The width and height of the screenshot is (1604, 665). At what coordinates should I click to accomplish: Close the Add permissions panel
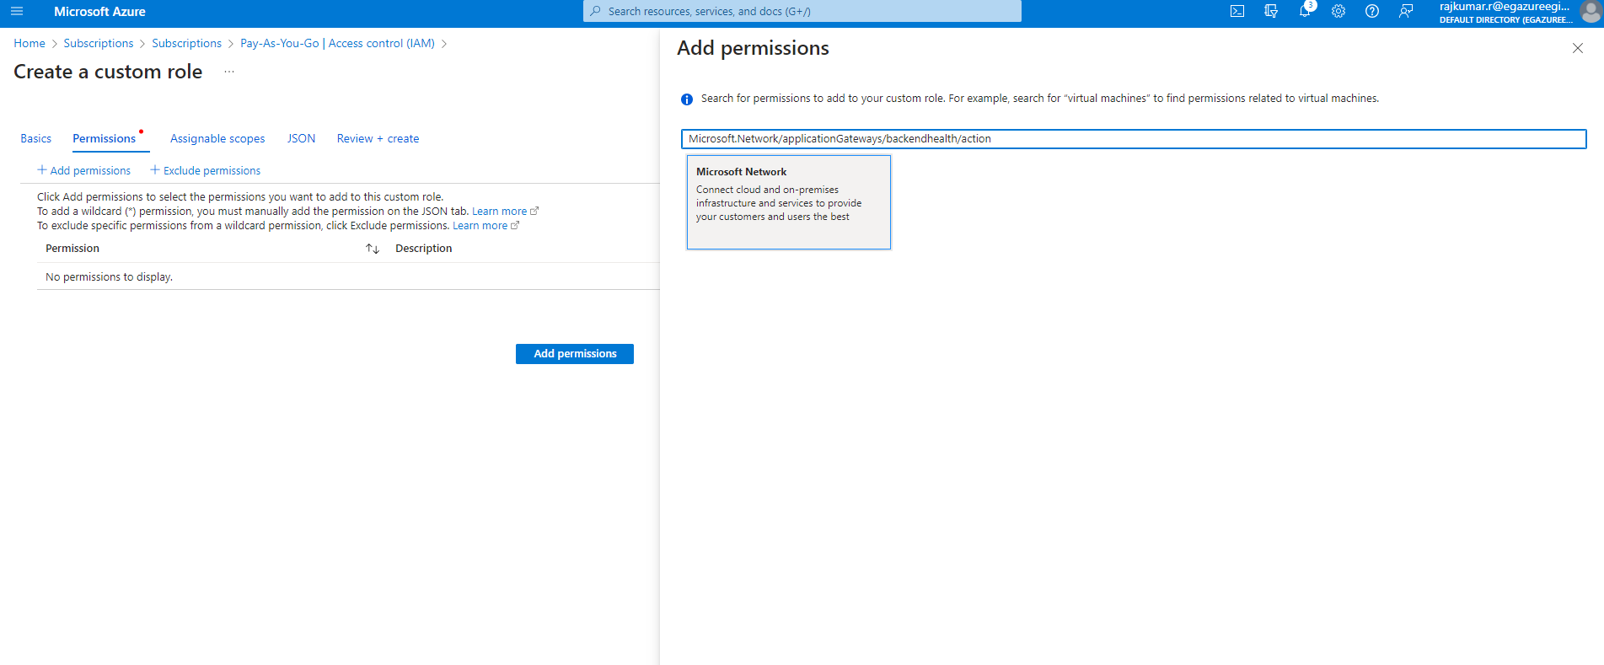[1578, 48]
